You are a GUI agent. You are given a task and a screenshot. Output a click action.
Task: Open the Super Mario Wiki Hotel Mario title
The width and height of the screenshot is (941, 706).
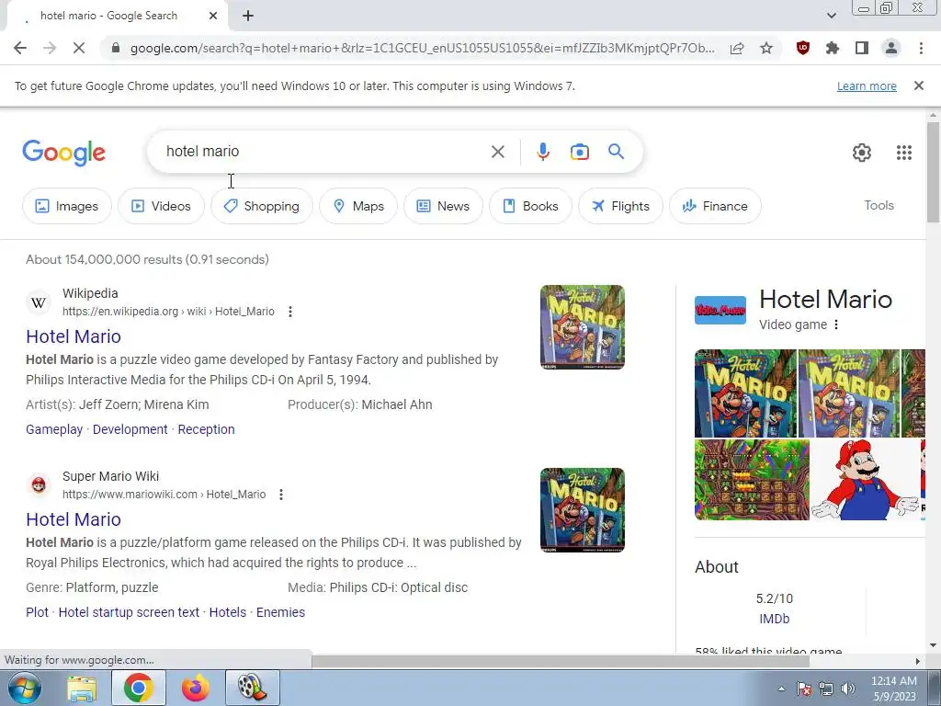click(74, 520)
